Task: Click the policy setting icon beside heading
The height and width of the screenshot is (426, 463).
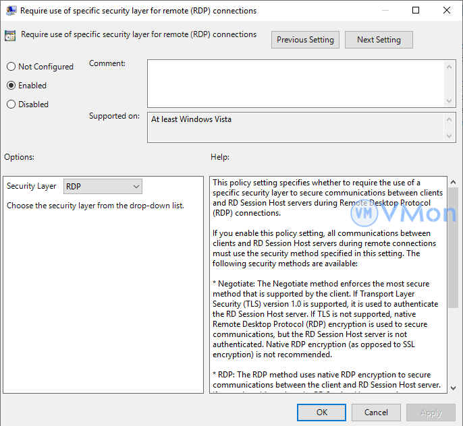Action: pyautogui.click(x=10, y=36)
